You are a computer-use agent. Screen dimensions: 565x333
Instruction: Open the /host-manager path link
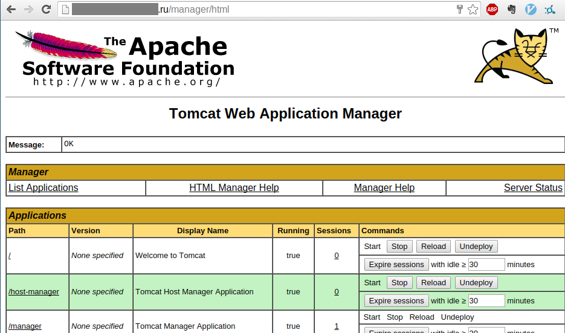[x=34, y=292]
